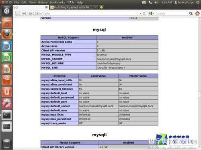
Task: Click the mysqli section heading
Action: pyautogui.click(x=99, y=135)
